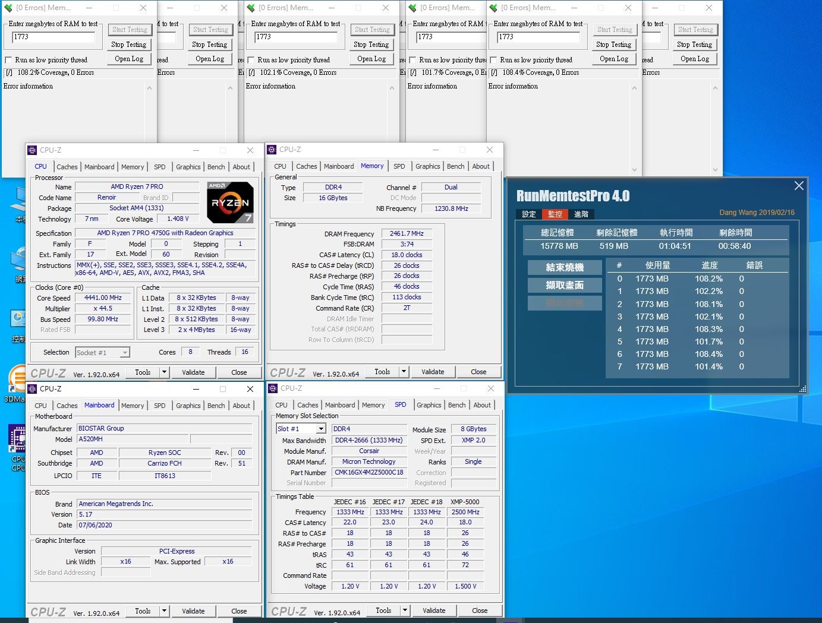Click Stop Testing in 108.4% coverage MemTest
Screen dimensions: 822x623
(614, 45)
